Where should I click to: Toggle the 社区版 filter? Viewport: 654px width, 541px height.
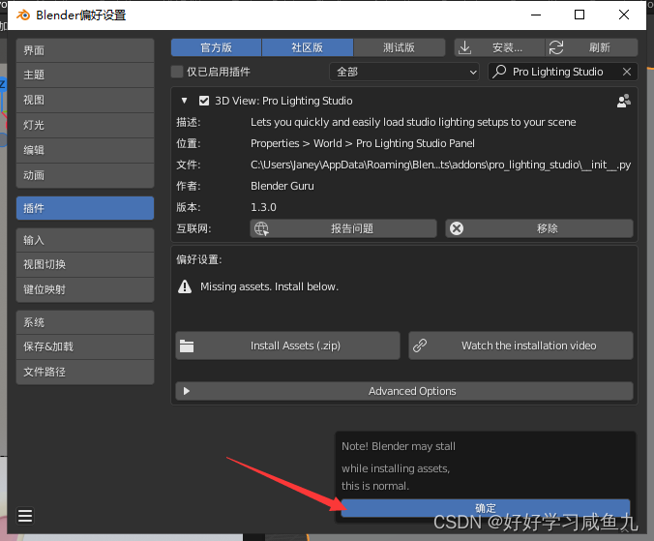coord(308,47)
